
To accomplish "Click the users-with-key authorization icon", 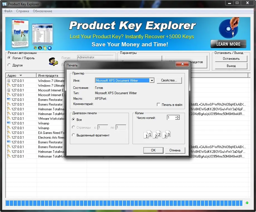I will pos(53,62).
